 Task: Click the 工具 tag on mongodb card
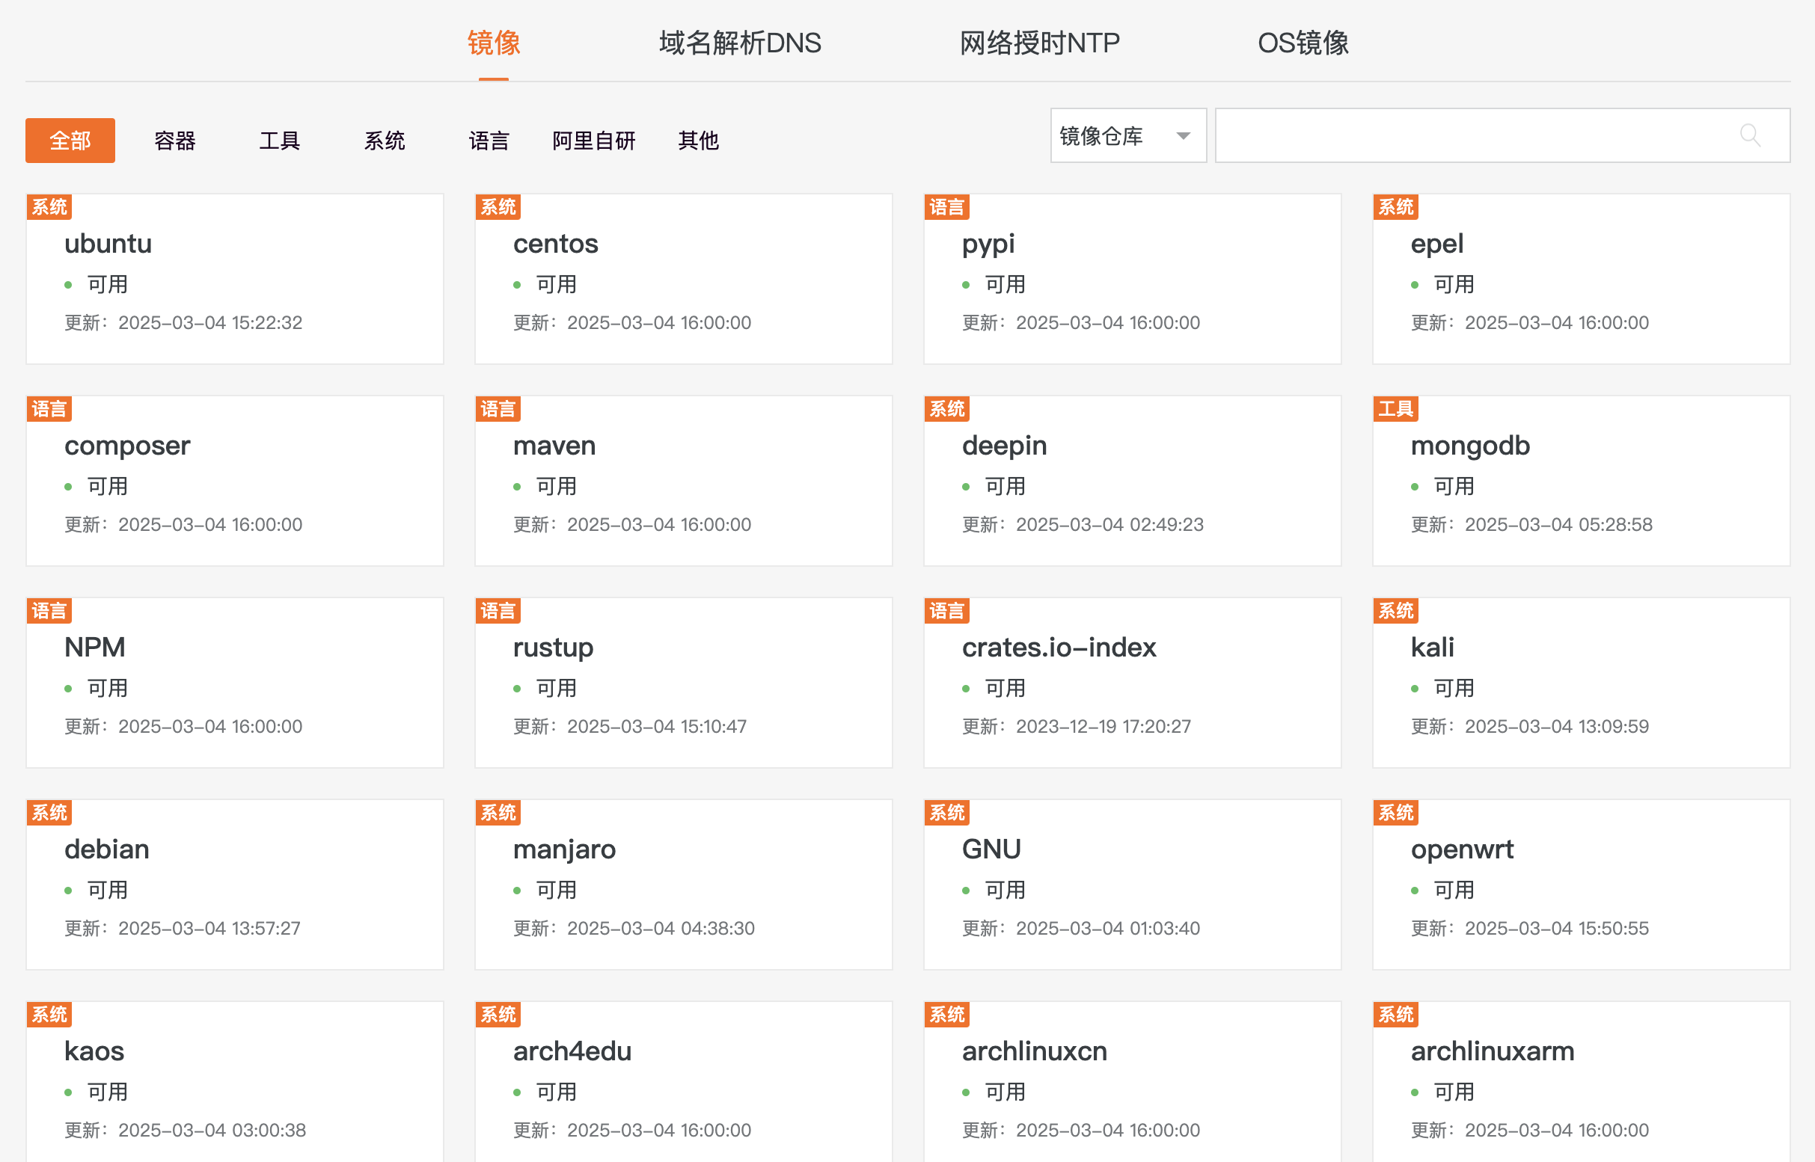pyautogui.click(x=1395, y=409)
